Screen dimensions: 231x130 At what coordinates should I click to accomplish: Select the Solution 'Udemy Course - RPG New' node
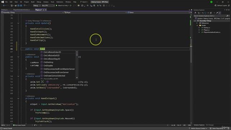(x=212, y=18)
